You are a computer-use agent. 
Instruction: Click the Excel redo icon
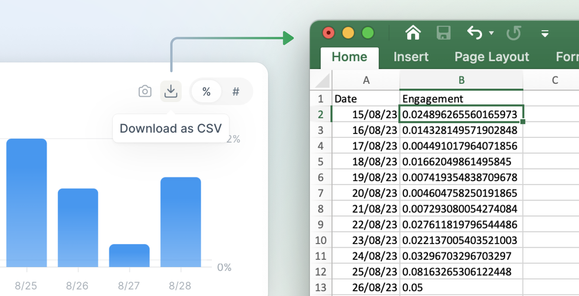click(514, 33)
